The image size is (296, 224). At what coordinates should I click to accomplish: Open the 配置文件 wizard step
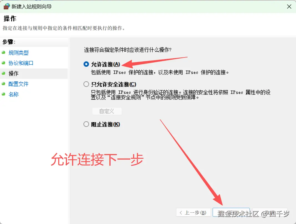(19, 84)
